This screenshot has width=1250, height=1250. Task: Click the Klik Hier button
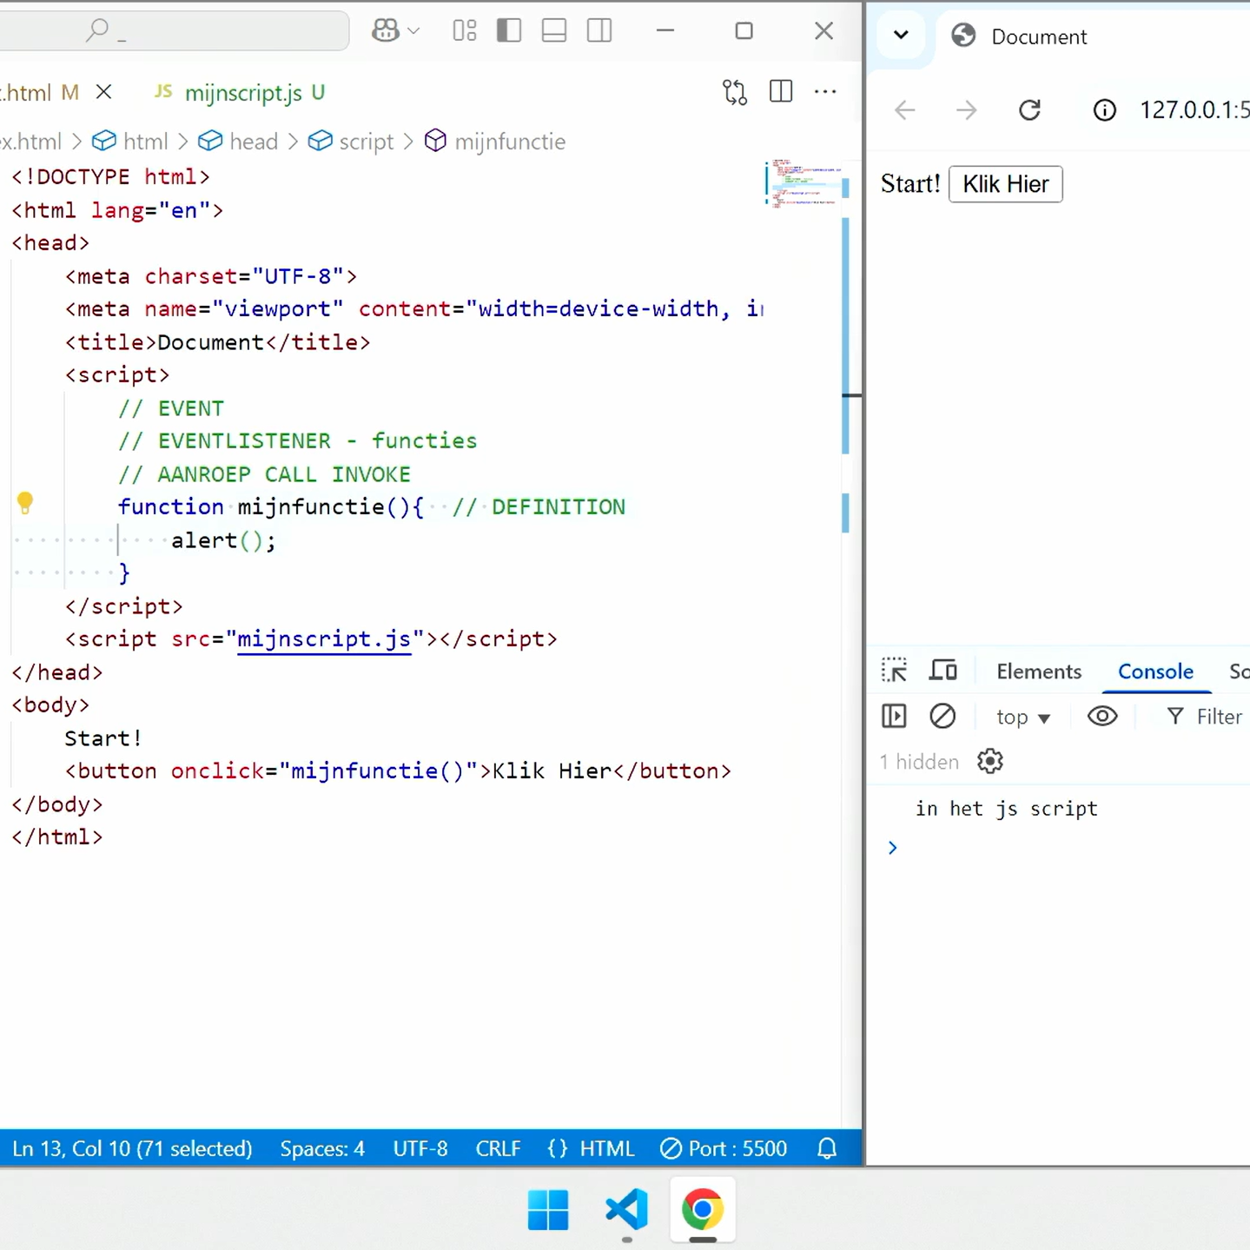[x=1005, y=184]
